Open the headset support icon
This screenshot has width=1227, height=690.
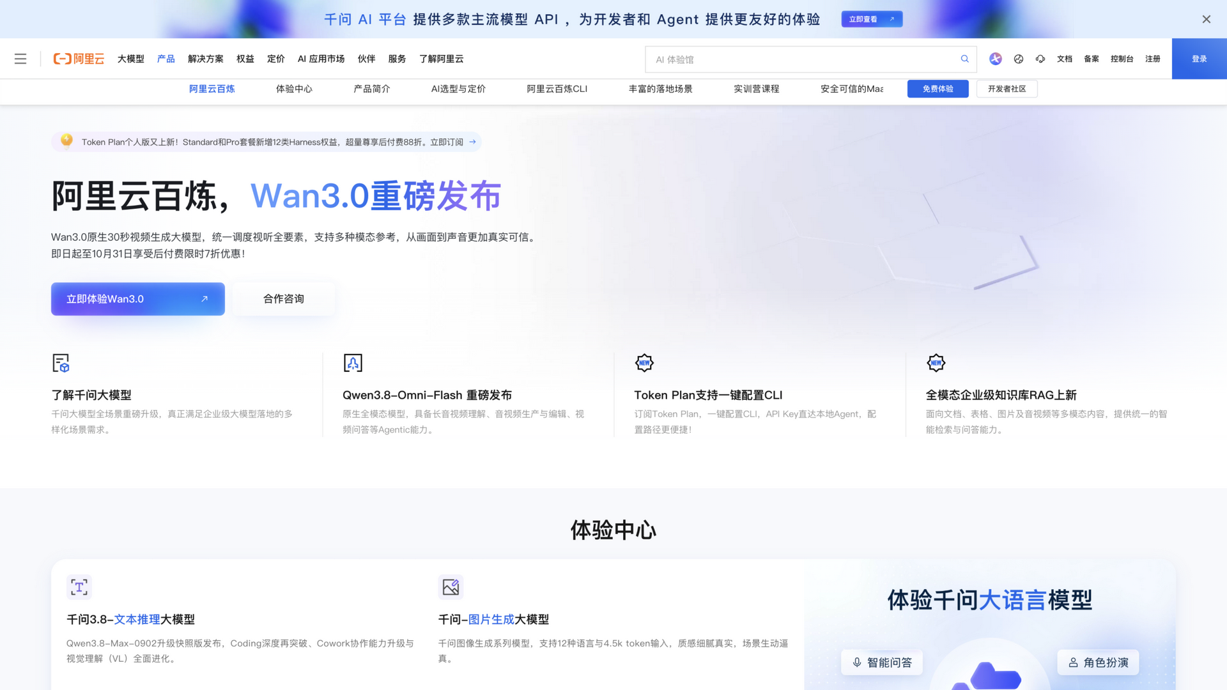(1040, 59)
